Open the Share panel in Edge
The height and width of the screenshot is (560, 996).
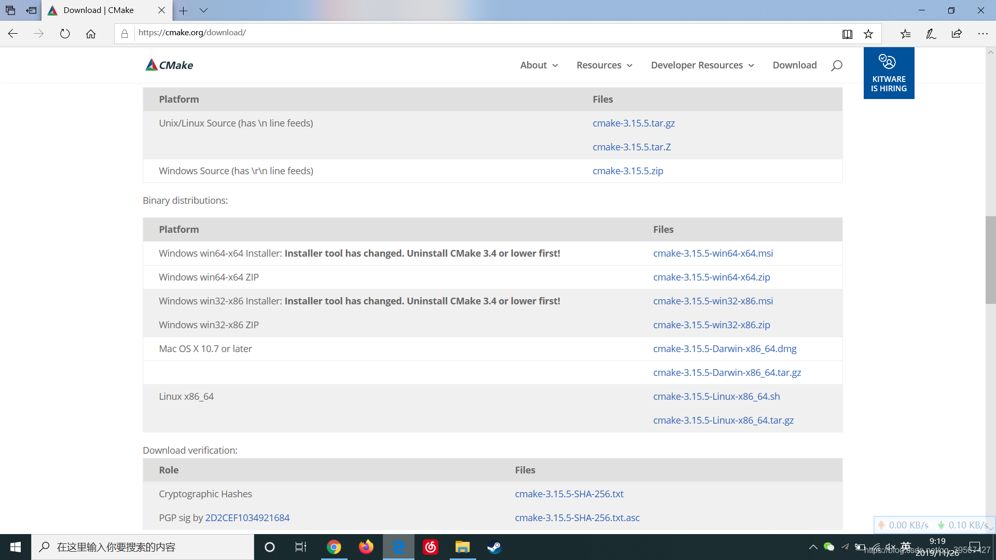[957, 33]
